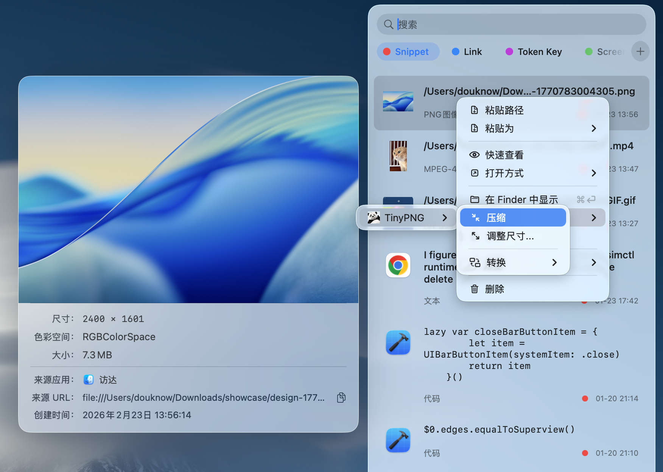Click the copy icon beside the source URL
The height and width of the screenshot is (472, 663).
coord(341,397)
